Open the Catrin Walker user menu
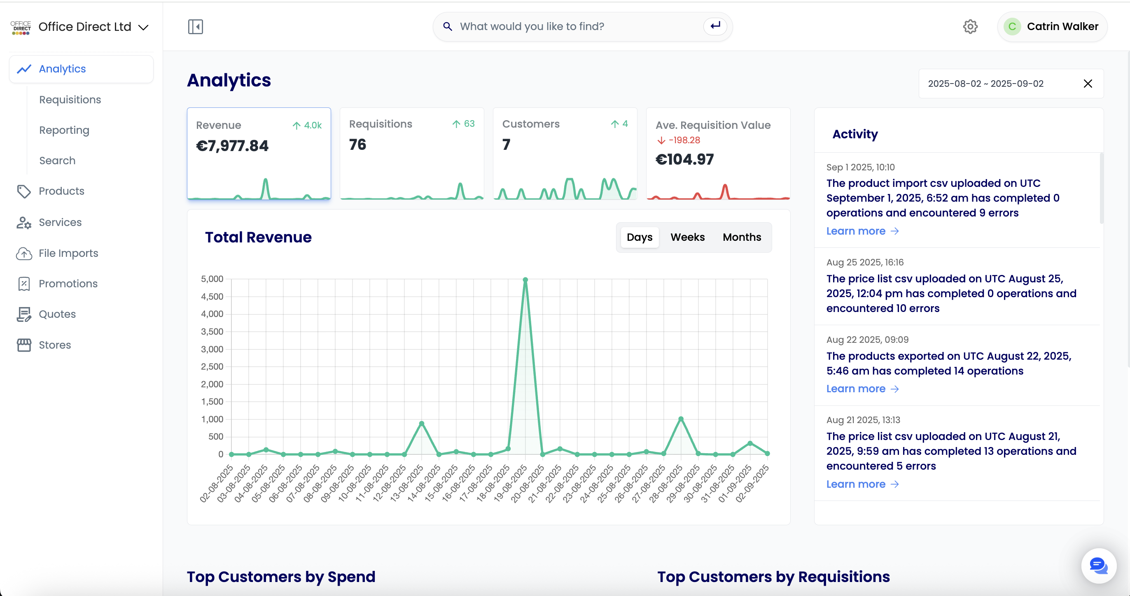 pos(1052,27)
